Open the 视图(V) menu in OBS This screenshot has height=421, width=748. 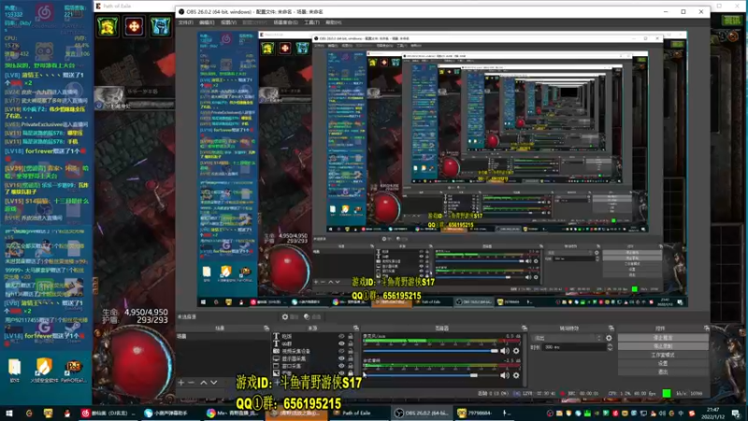pos(228,22)
